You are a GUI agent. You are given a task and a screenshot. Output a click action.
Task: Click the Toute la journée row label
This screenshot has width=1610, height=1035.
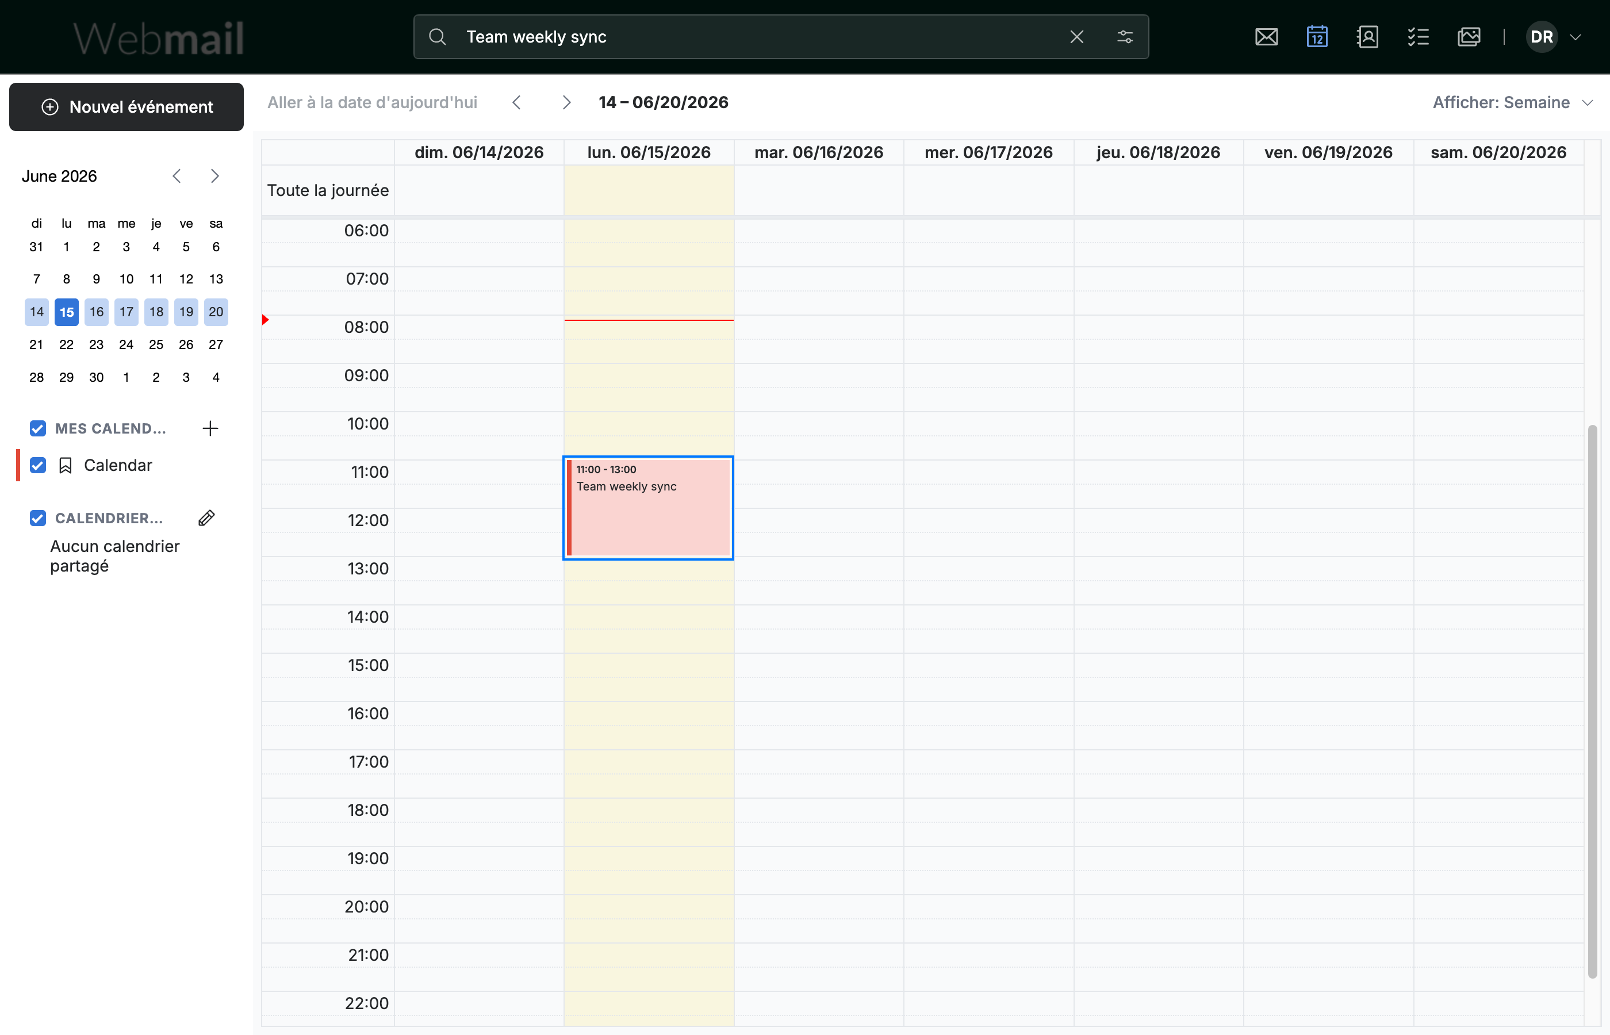point(328,190)
